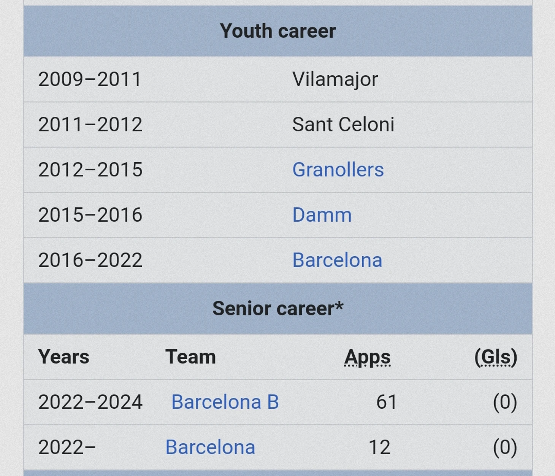Click the 2011–2012 years cell
555x476 pixels.
coord(90,124)
